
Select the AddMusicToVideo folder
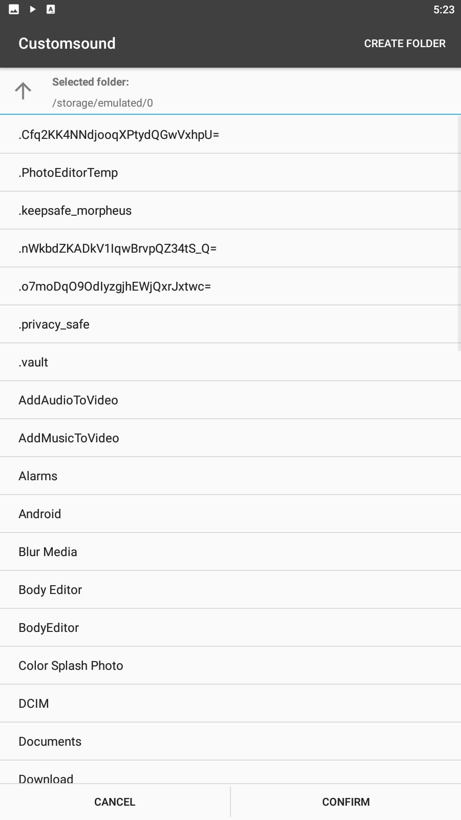tap(230, 438)
